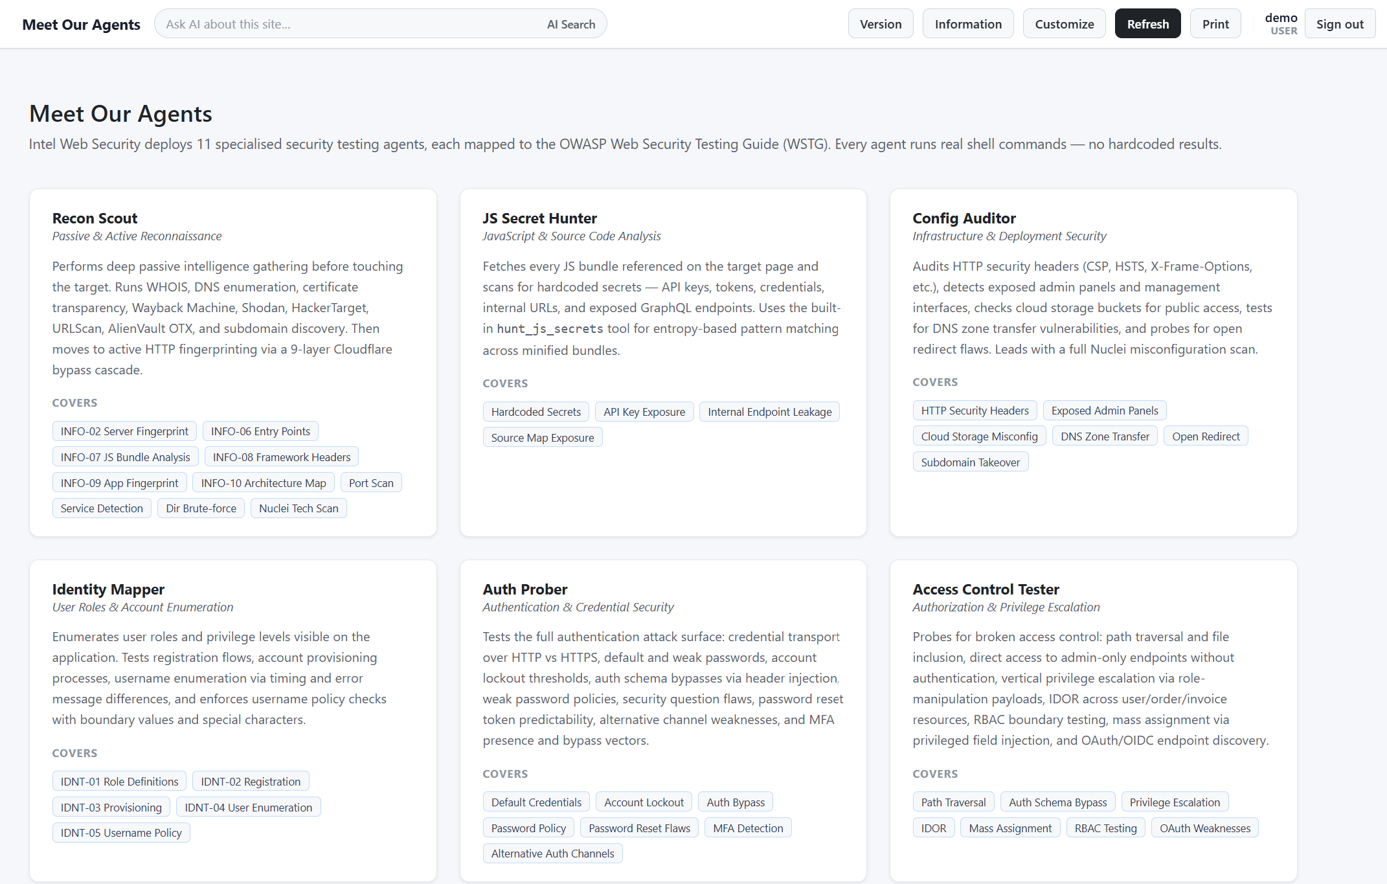The image size is (1387, 884).
Task: Select the Config Auditor card title
Action: (x=964, y=218)
